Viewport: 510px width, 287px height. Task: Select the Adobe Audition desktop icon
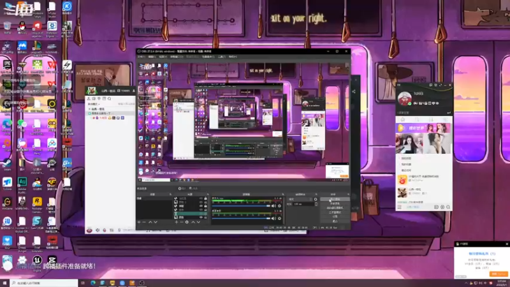pyautogui.click(x=22, y=184)
